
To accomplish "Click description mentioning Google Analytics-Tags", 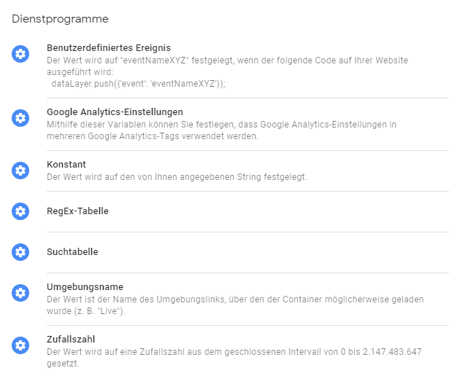I will pyautogui.click(x=222, y=130).
